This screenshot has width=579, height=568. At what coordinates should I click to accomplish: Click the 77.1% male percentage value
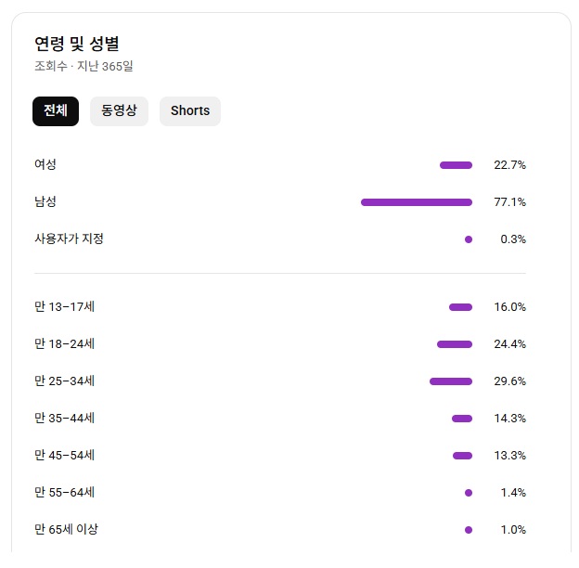pos(509,202)
